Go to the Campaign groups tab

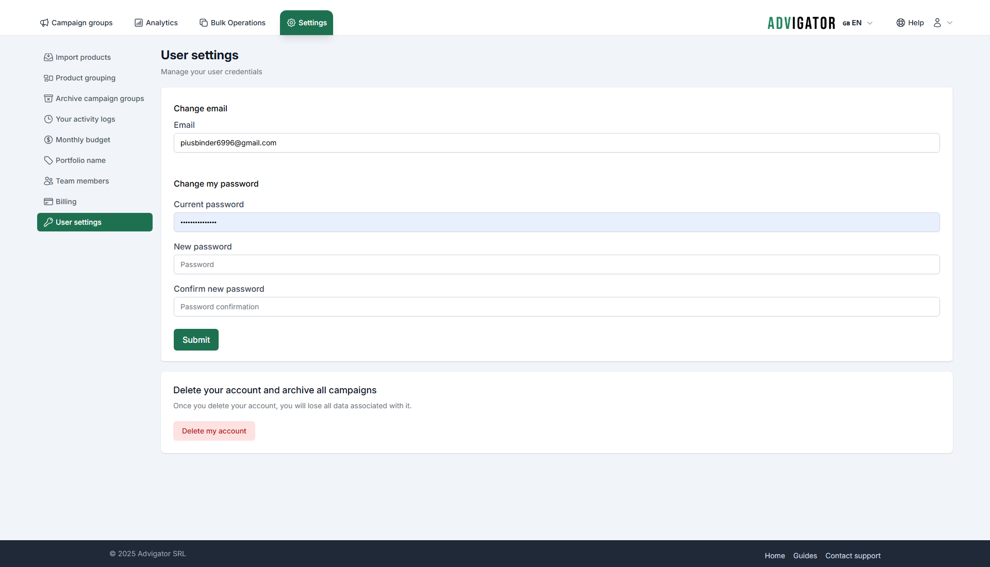point(76,23)
